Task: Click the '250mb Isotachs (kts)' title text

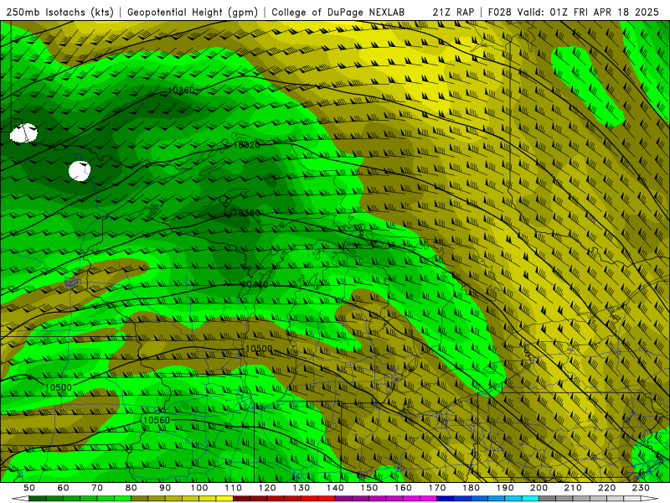Action: point(59,13)
